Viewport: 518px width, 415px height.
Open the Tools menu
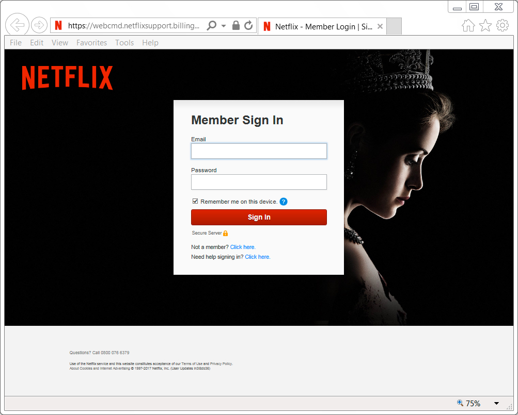click(x=124, y=43)
